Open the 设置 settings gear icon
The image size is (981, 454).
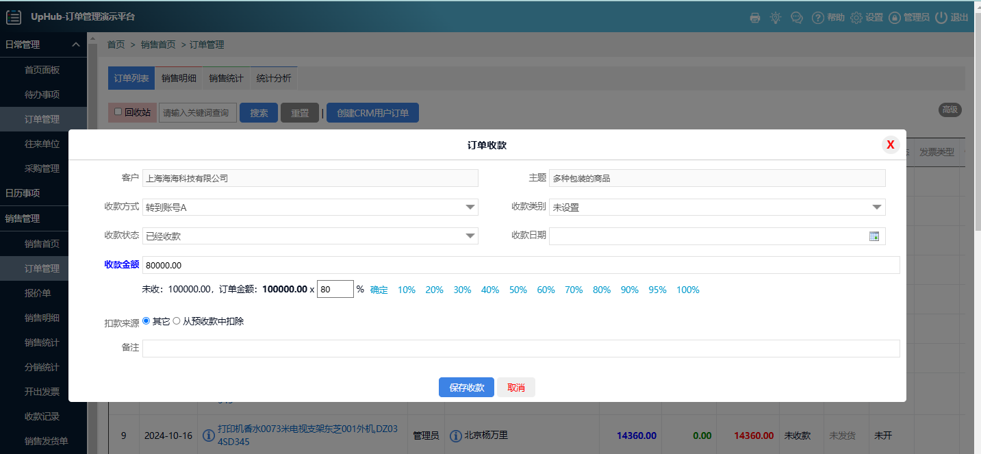click(x=856, y=18)
